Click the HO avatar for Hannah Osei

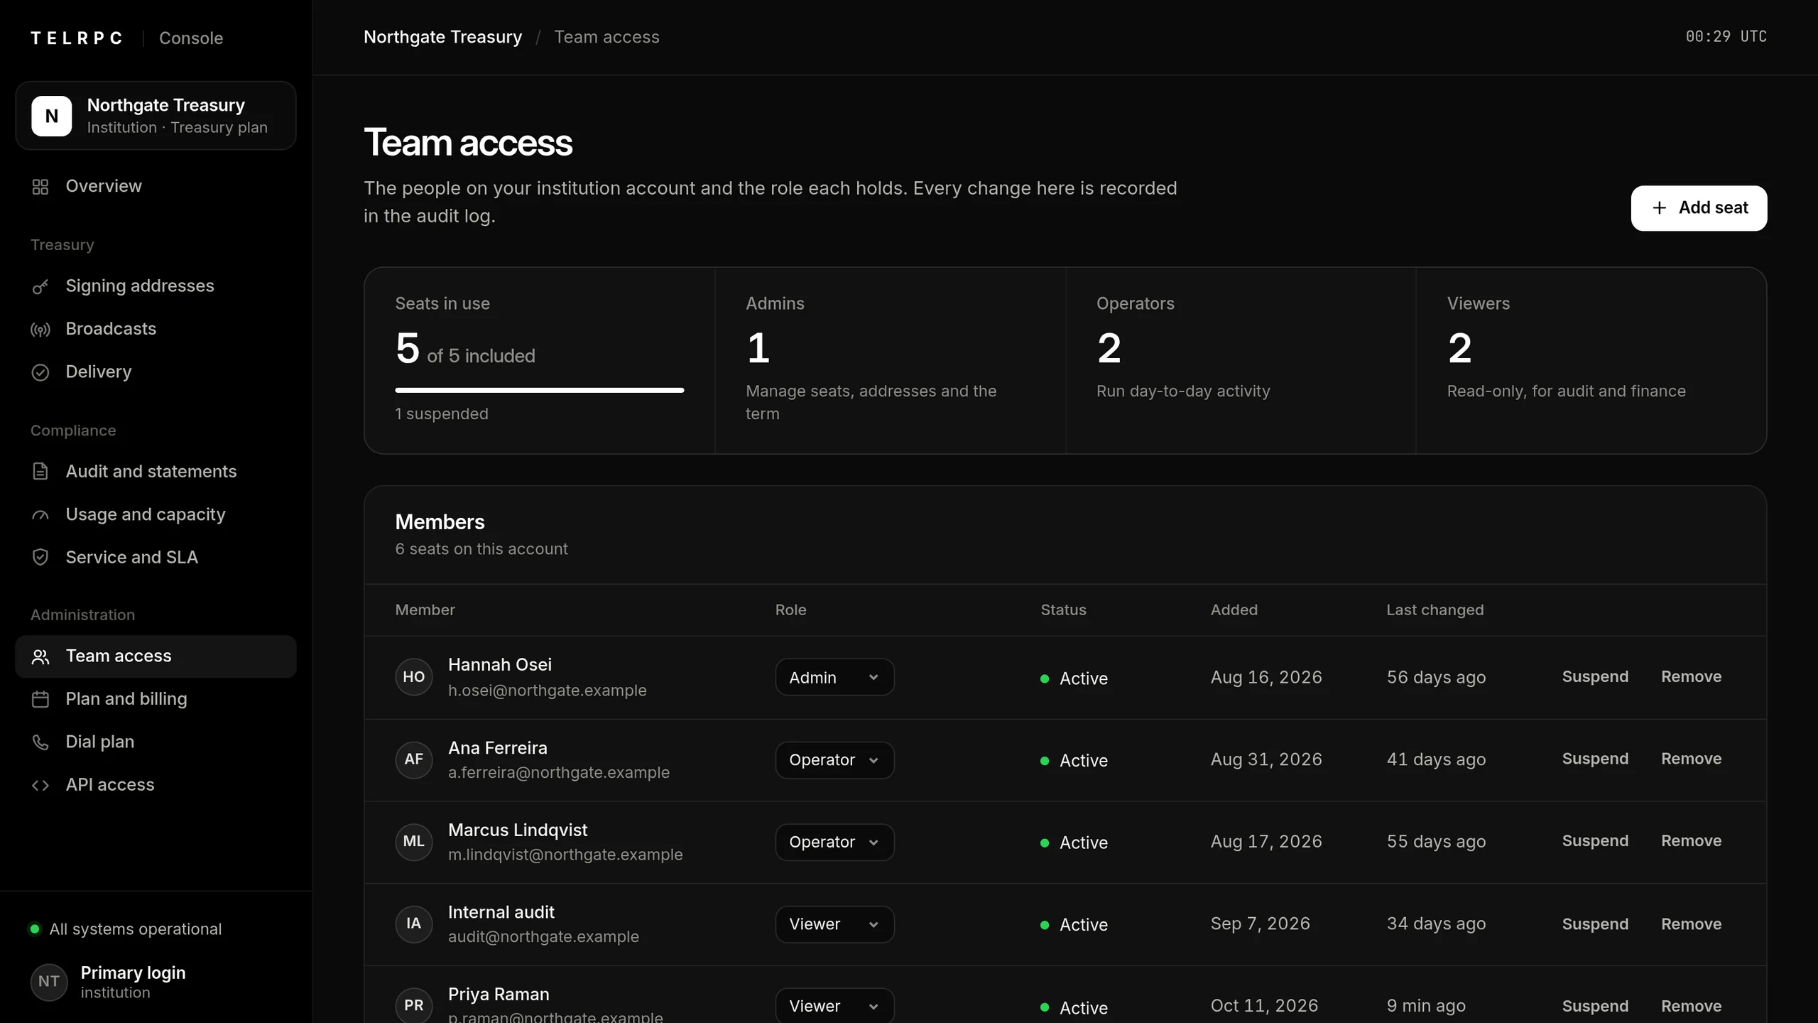click(x=414, y=677)
